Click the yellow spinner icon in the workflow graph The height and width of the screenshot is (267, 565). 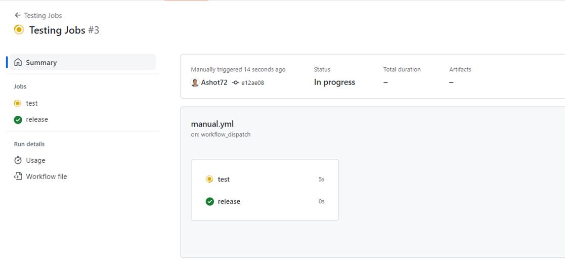[209, 179]
